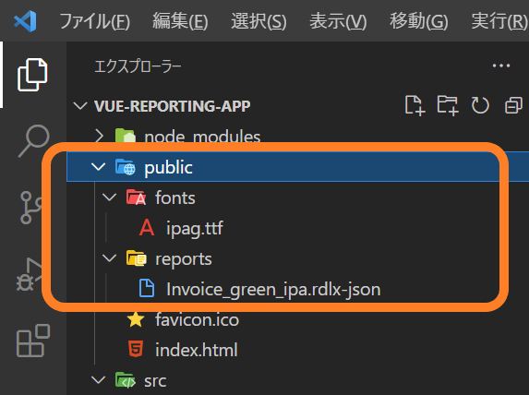This screenshot has width=529, height=395.
Task: Open the Extensions view icon
Action: click(x=33, y=341)
